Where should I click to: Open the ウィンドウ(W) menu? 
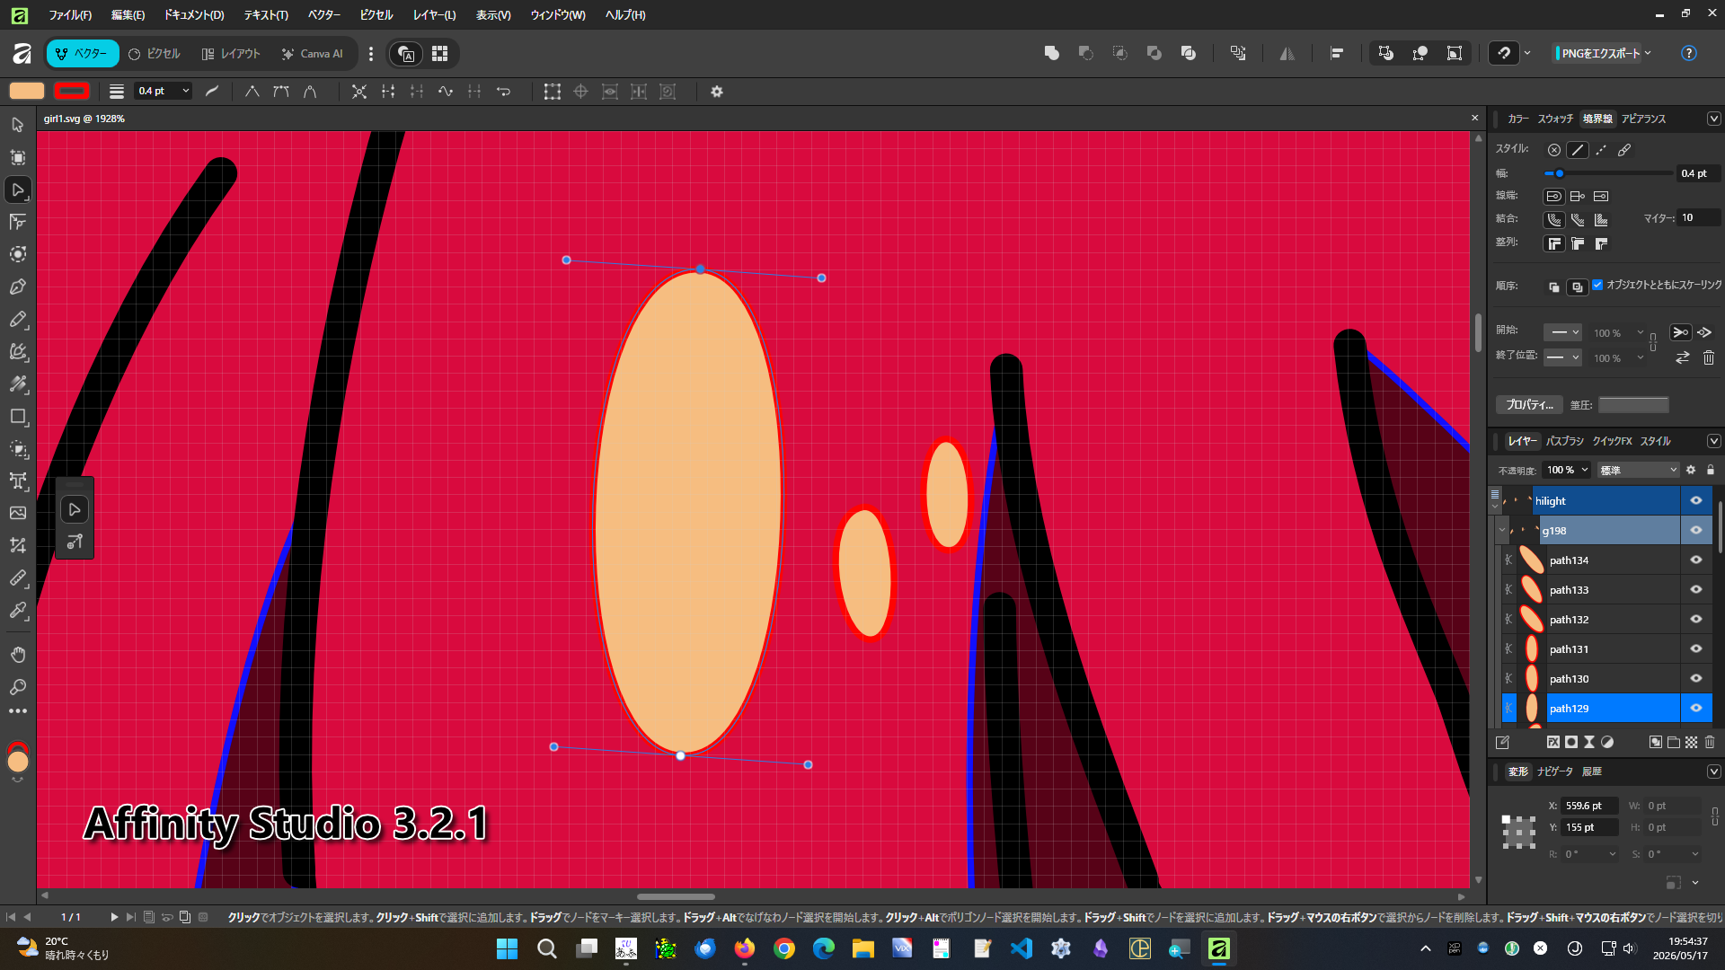[557, 15]
